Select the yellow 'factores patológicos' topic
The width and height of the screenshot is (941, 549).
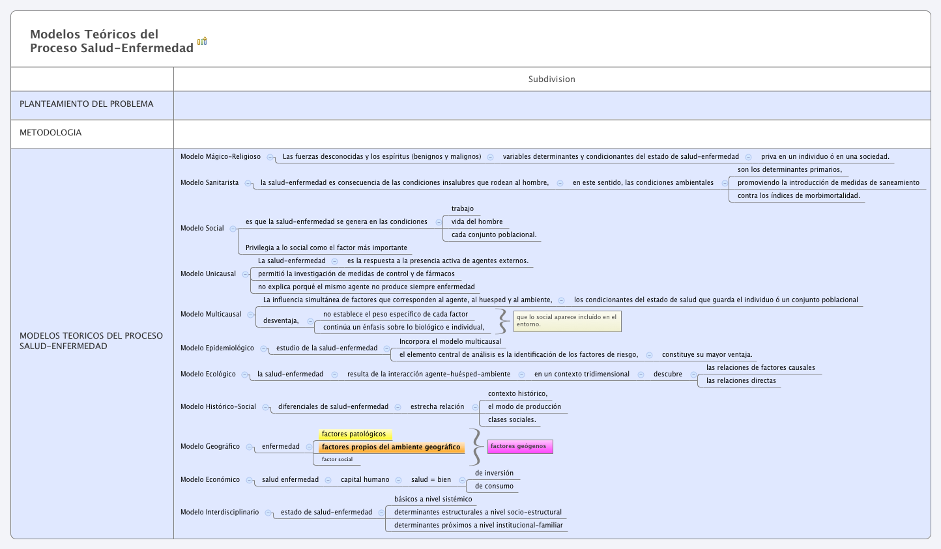(x=355, y=434)
